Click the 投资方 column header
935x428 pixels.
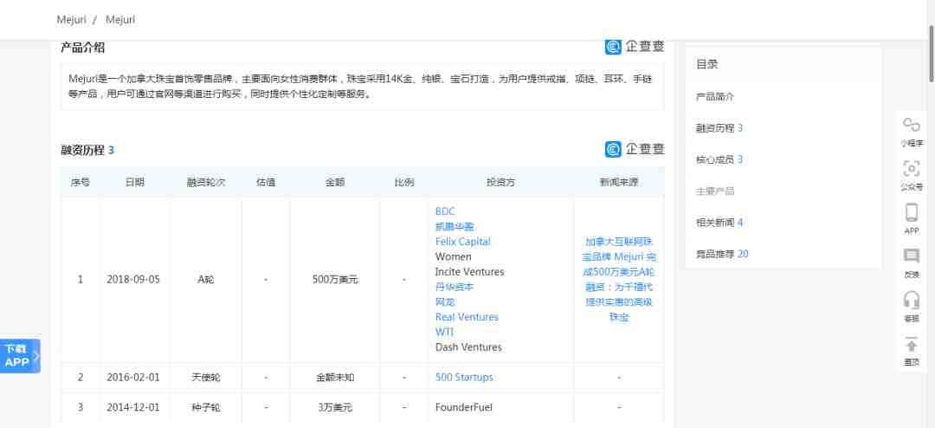coord(501,182)
